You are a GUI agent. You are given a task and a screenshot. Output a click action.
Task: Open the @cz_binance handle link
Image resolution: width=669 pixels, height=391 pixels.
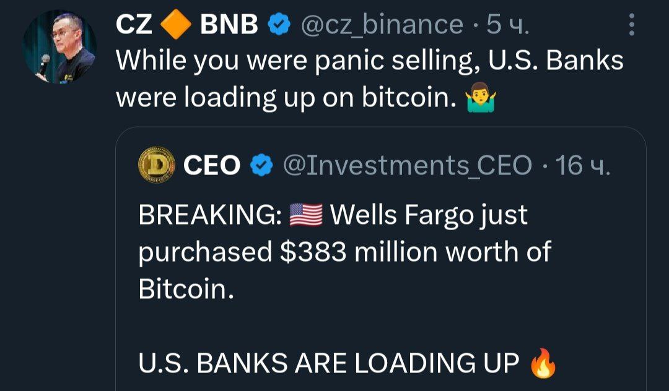coord(382,25)
